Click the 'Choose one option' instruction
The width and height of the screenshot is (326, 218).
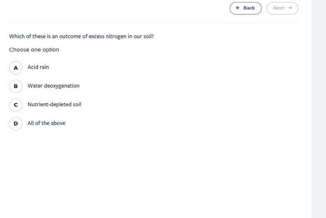tap(34, 49)
